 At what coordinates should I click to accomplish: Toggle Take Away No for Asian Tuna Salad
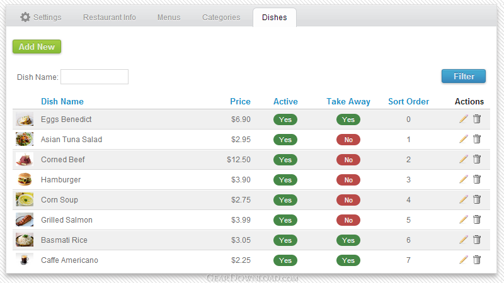(348, 140)
